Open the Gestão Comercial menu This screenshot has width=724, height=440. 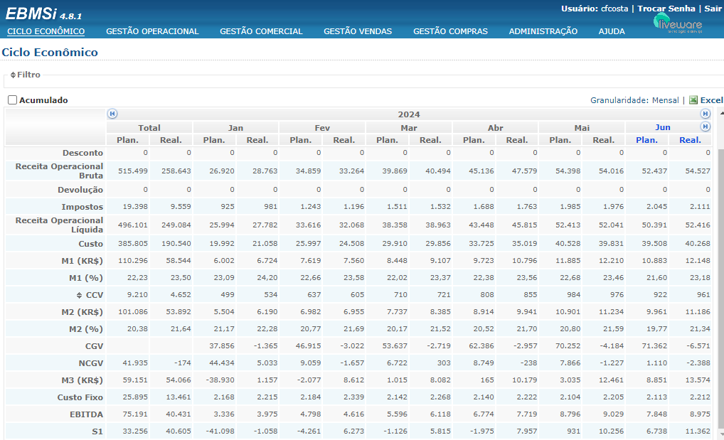pos(261,31)
